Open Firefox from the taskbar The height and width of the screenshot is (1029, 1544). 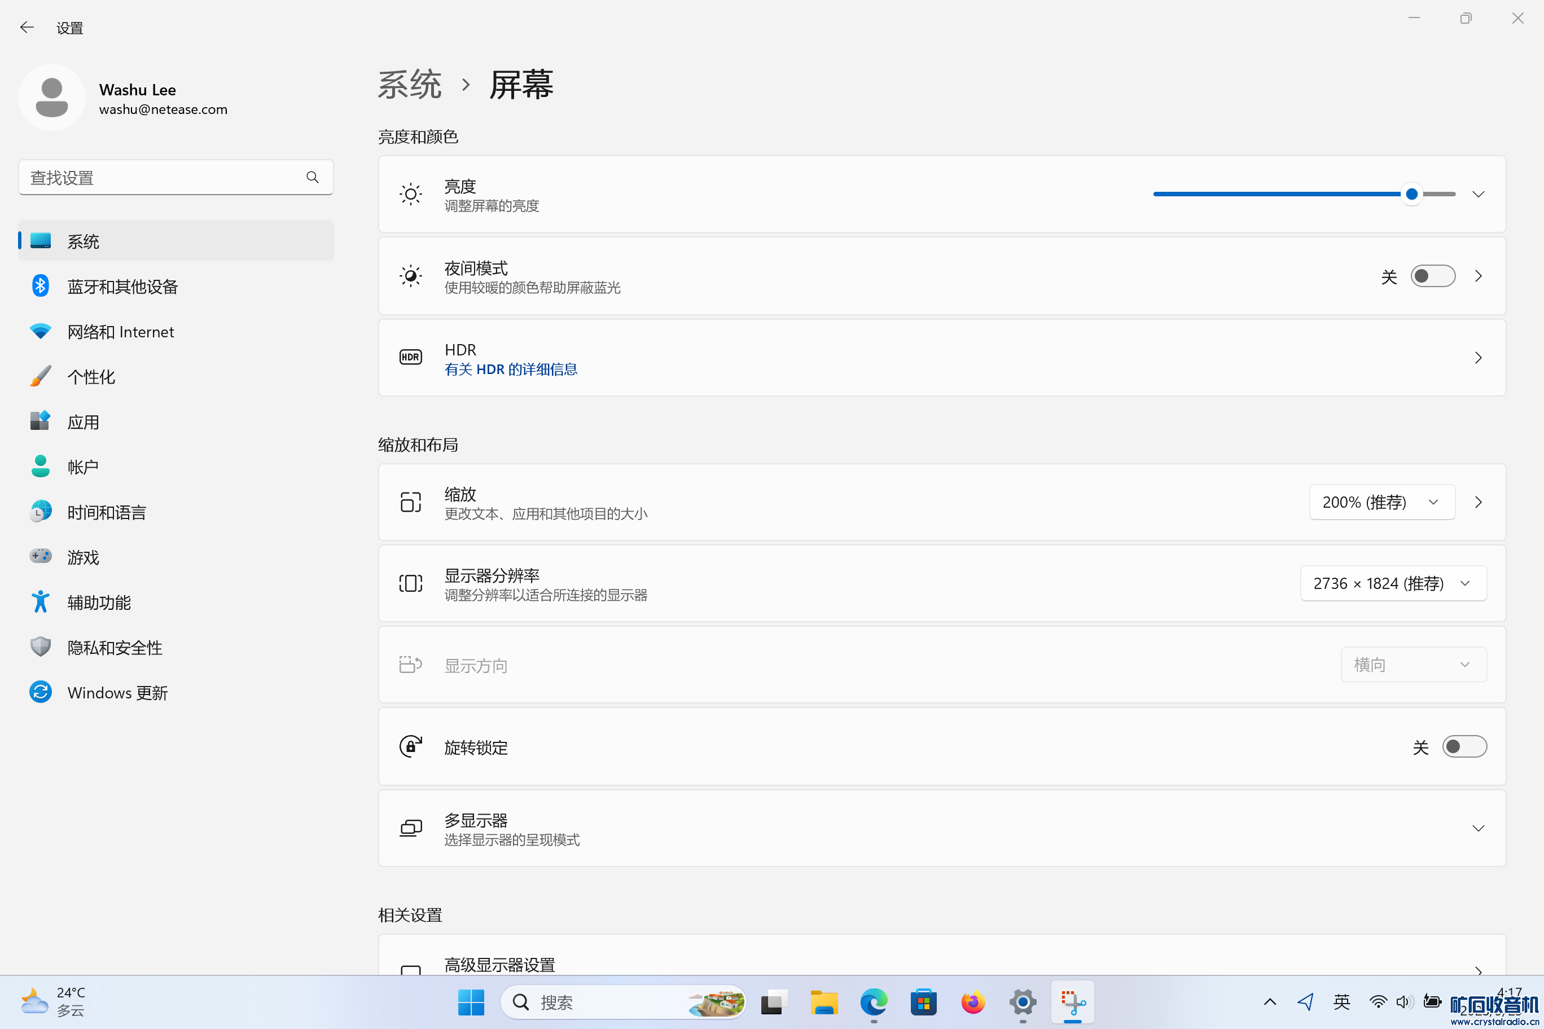(x=973, y=1002)
